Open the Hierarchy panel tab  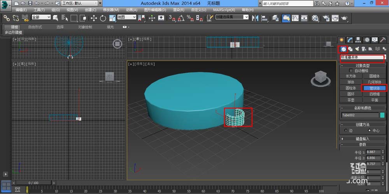[358, 40]
